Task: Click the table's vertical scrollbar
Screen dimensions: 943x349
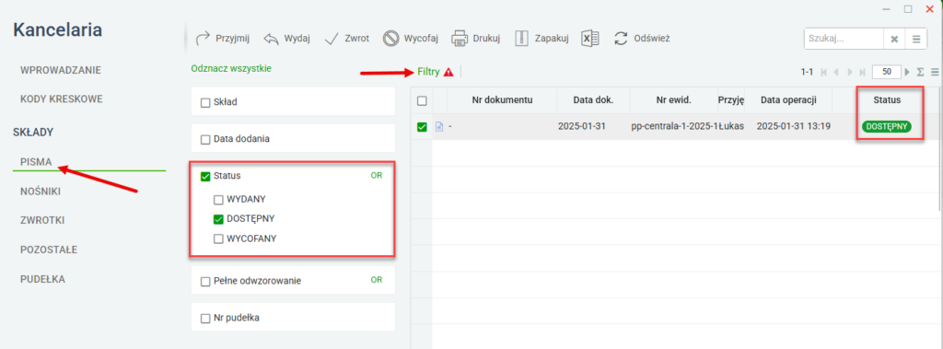Action: (940, 150)
